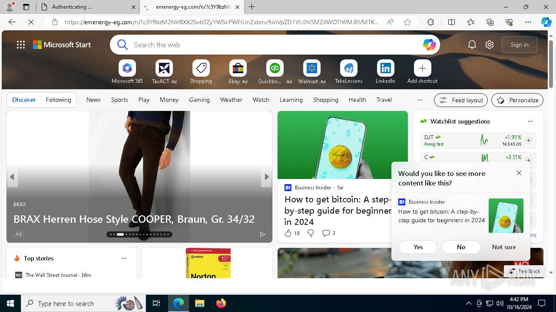
Task: Switch to the Following tab
Action: pyautogui.click(x=58, y=100)
